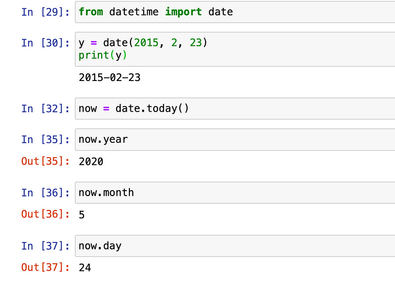Click the 'import' keyword in the first cell

coord(183,12)
